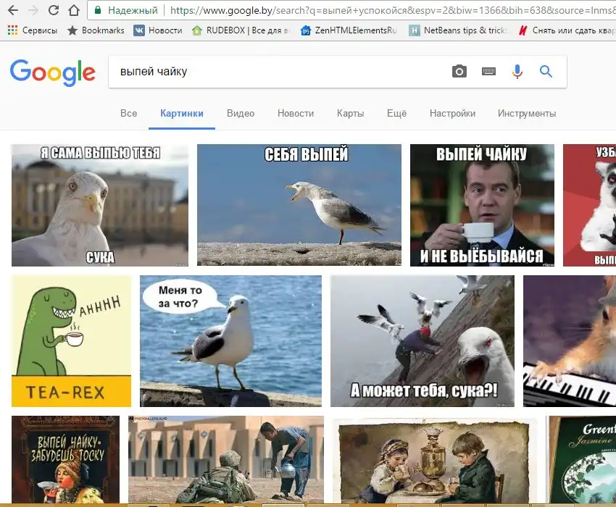Click the search by image camera icon

point(459,72)
